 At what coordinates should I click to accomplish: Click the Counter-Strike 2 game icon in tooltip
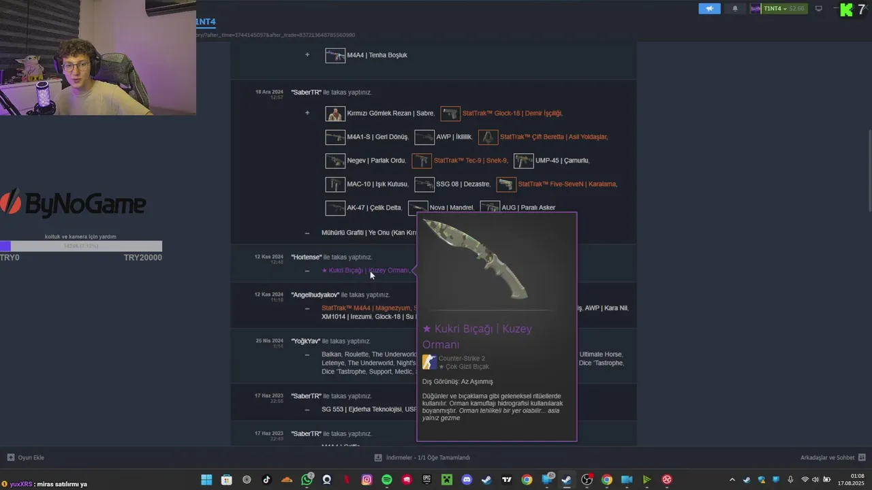[x=429, y=362]
